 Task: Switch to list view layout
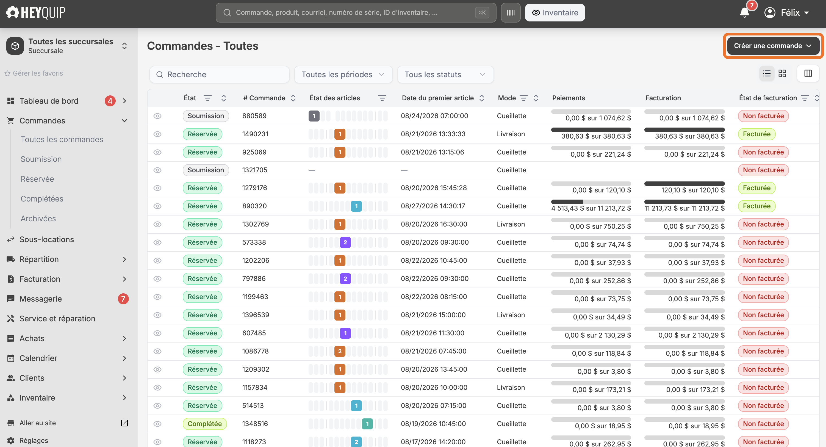tap(767, 73)
